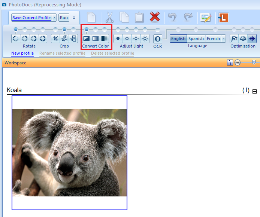Click the clipboard Paste icon

139,17
